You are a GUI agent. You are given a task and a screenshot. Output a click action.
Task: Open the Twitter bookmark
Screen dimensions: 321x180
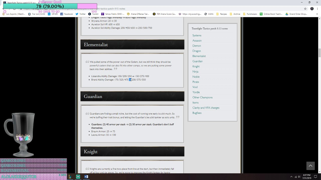click(81, 14)
